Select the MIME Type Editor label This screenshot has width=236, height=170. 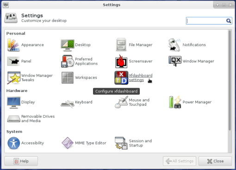coord(91,143)
